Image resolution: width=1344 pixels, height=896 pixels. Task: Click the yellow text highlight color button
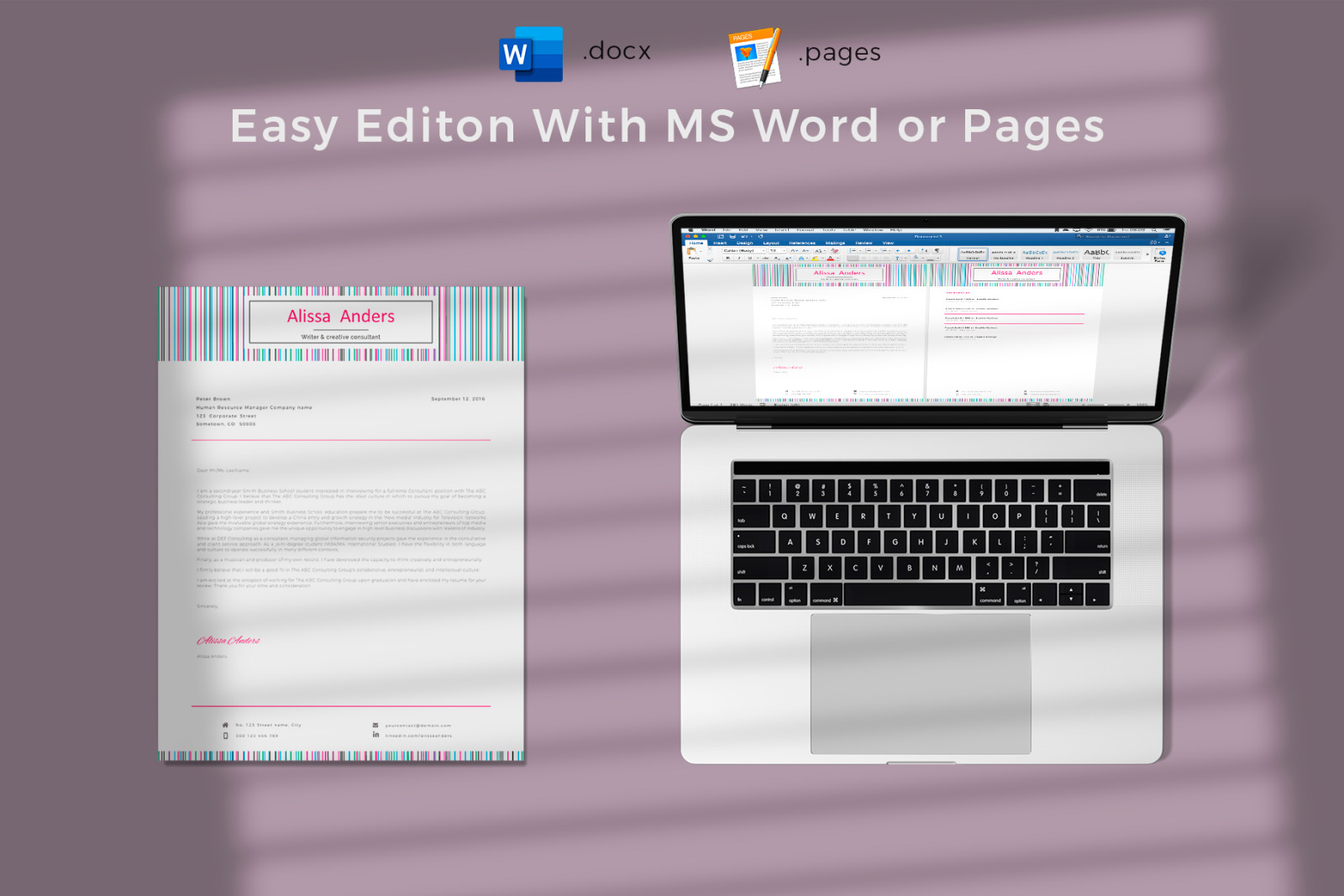(x=815, y=259)
